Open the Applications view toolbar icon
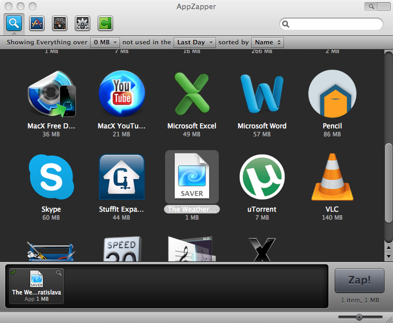 tap(37, 23)
